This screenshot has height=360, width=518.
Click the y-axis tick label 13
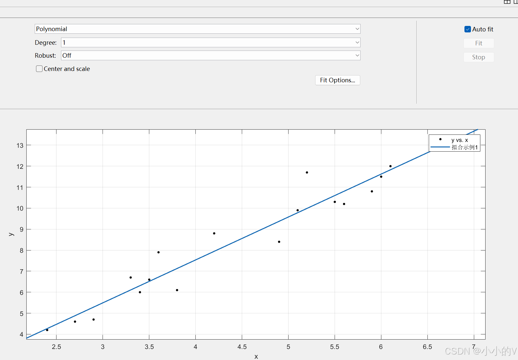20,145
